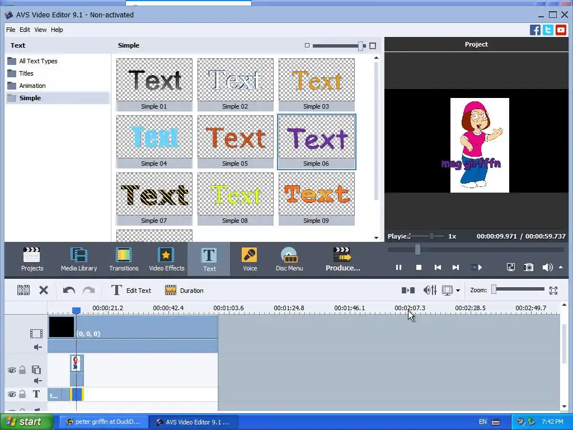Undo the last action

pos(69,291)
